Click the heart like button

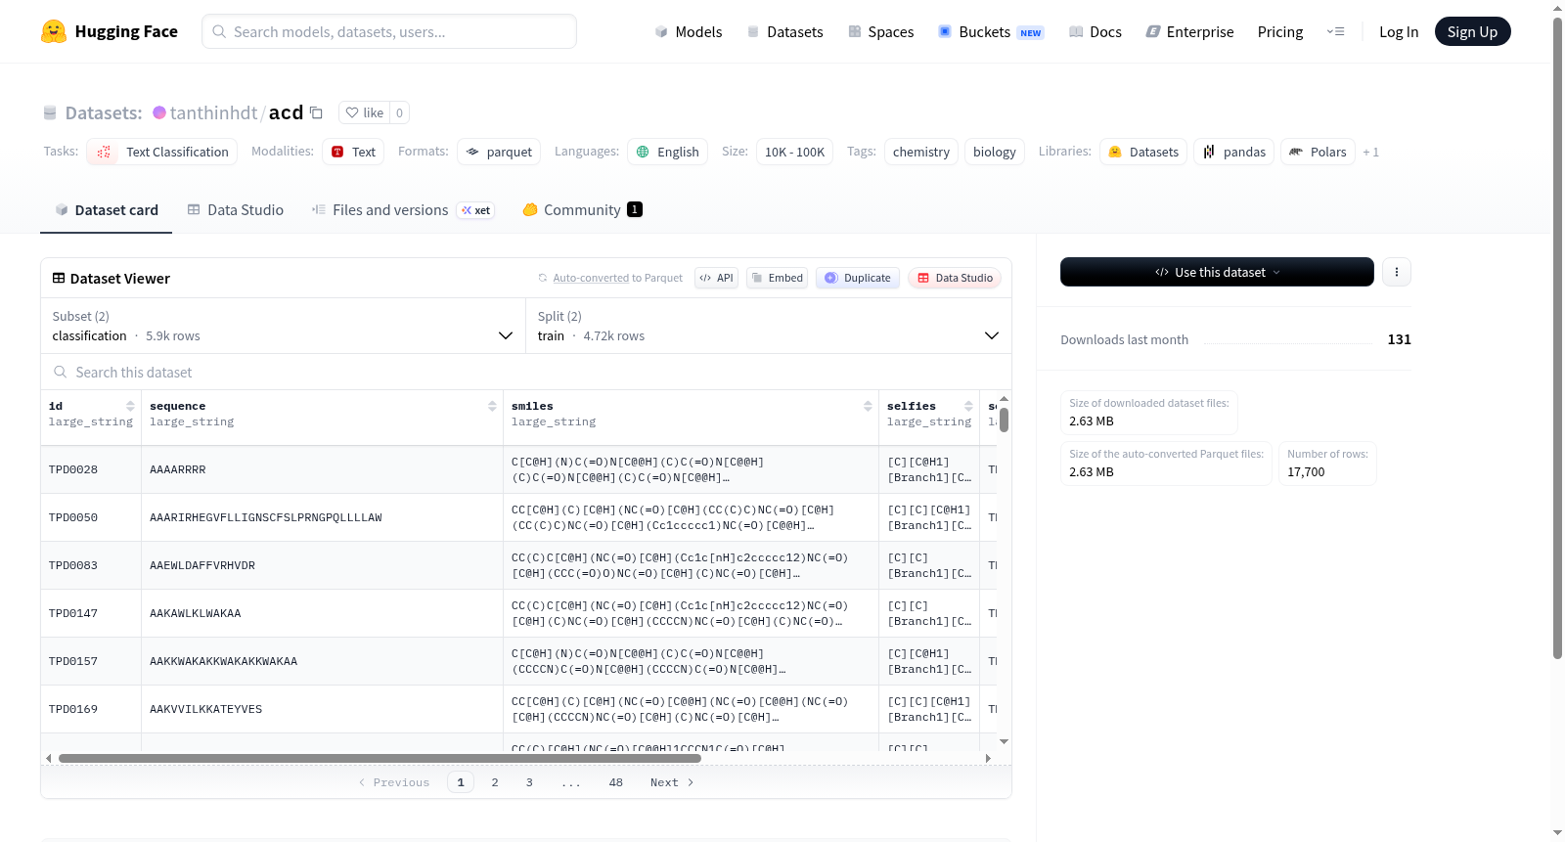364,112
